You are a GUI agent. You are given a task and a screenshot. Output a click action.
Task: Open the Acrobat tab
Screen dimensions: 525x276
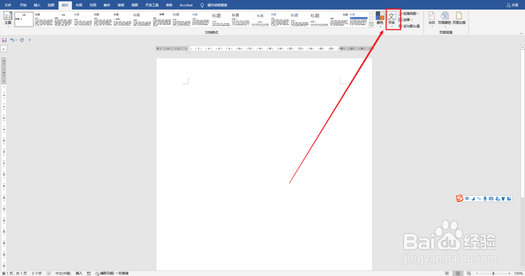click(186, 5)
